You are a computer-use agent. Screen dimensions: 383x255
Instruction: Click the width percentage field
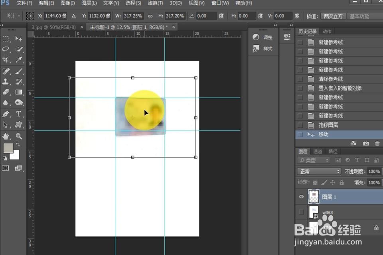133,16
